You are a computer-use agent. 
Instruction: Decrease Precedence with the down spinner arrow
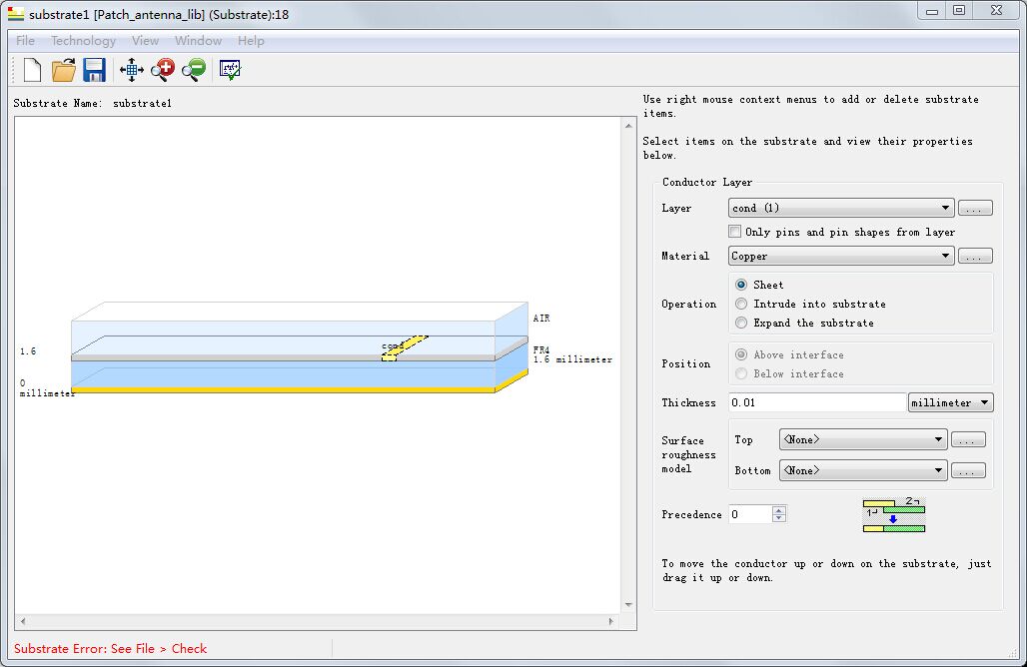(x=779, y=518)
